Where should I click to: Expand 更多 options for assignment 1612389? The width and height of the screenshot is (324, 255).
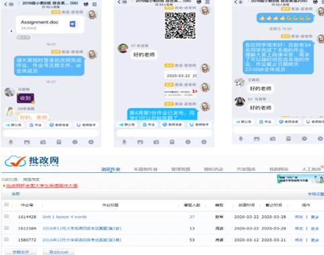coord(315,229)
